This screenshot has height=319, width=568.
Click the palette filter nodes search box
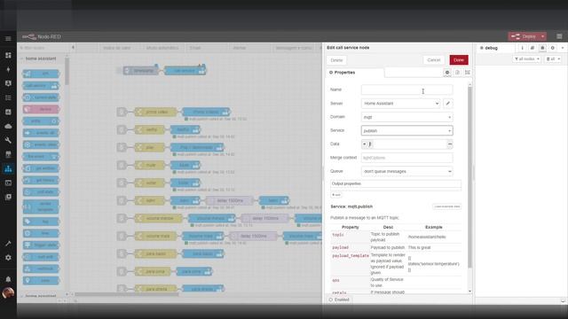tap(43, 48)
